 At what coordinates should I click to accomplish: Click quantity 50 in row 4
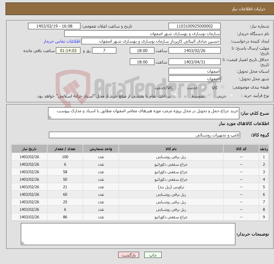coord(65,180)
